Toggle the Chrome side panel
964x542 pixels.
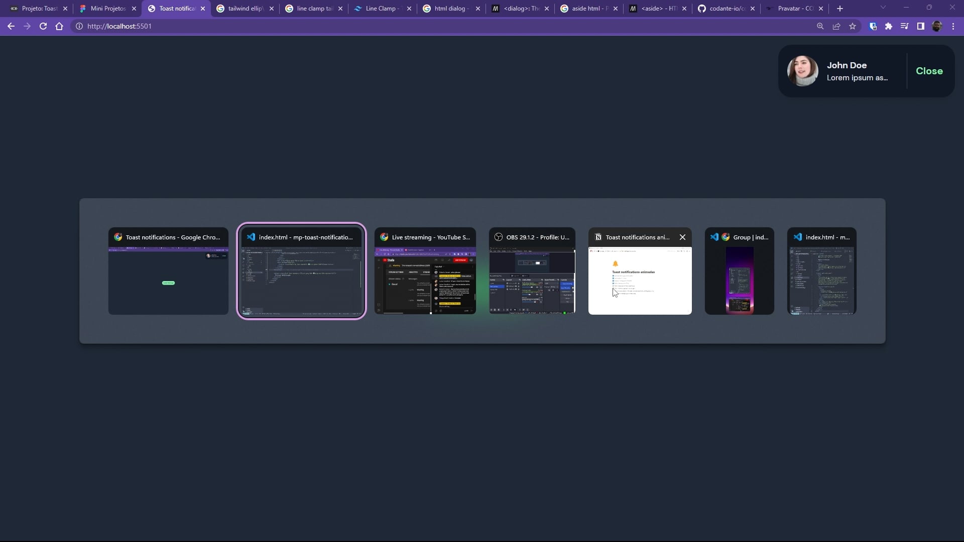click(920, 27)
